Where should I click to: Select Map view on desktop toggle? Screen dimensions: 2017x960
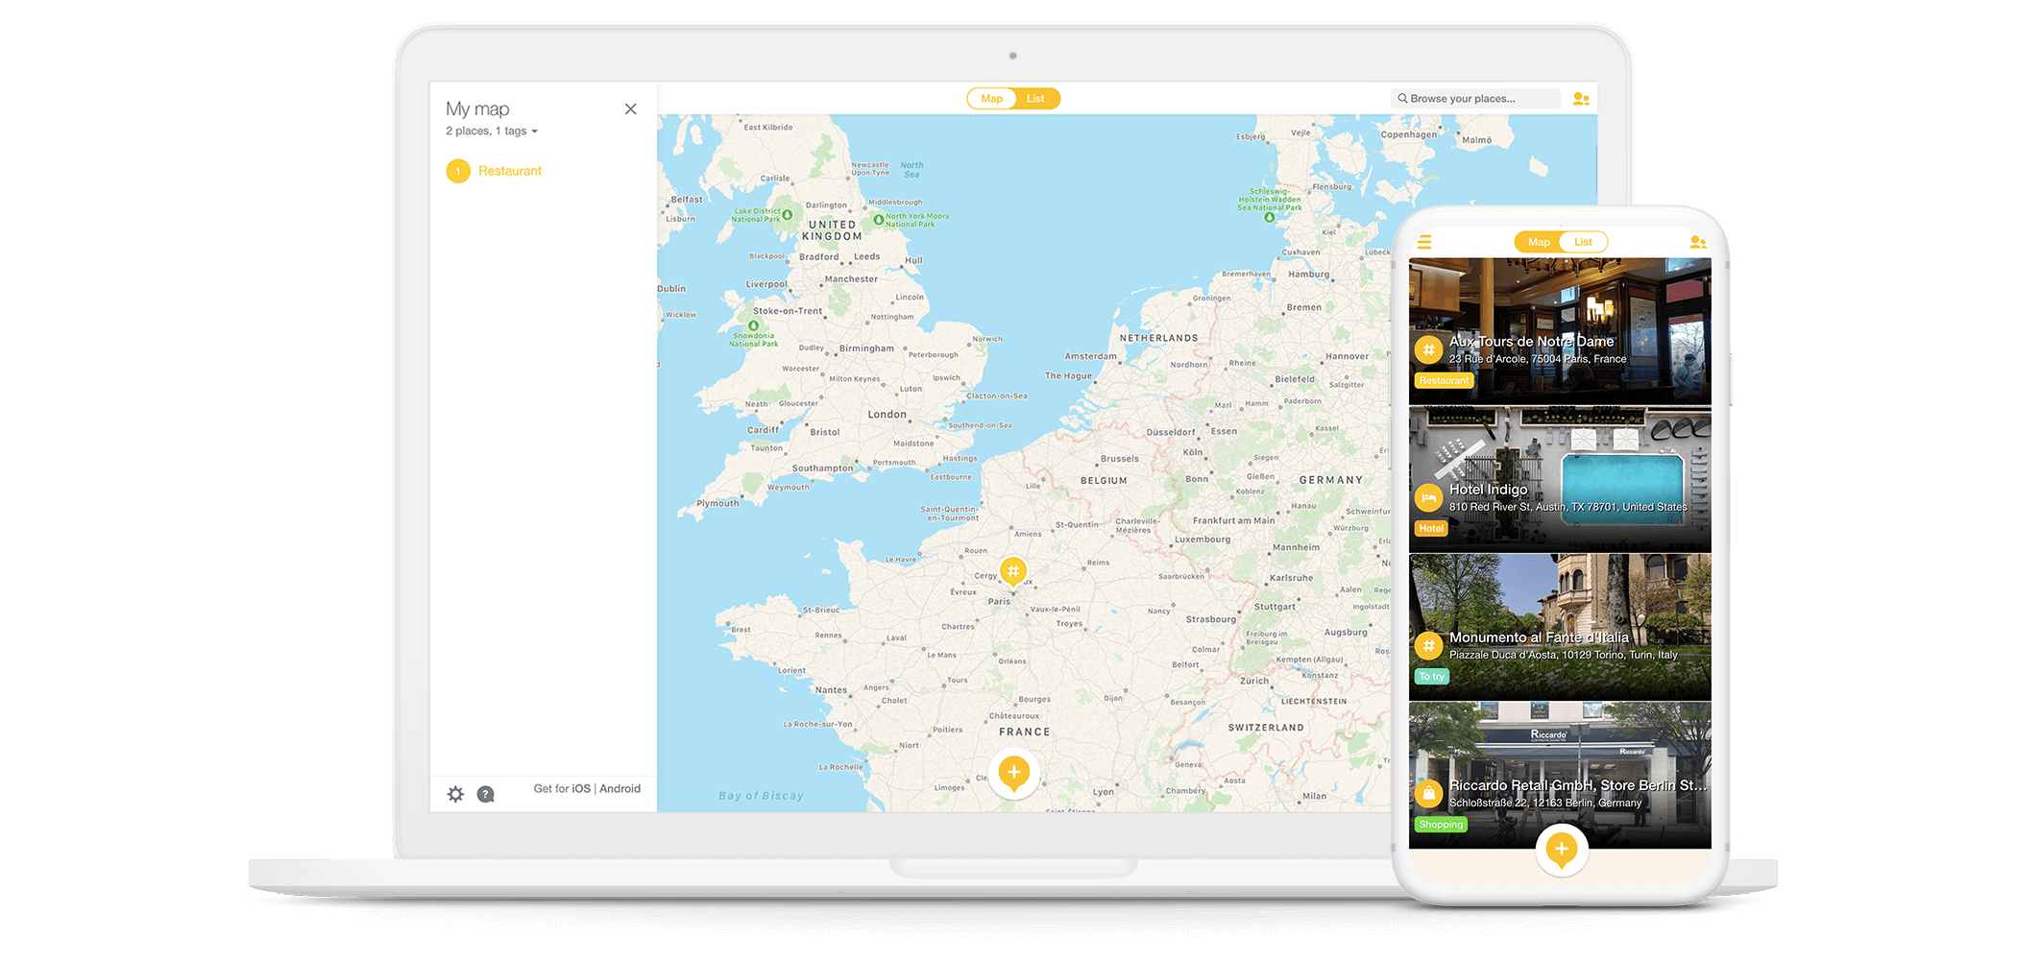[x=991, y=99]
